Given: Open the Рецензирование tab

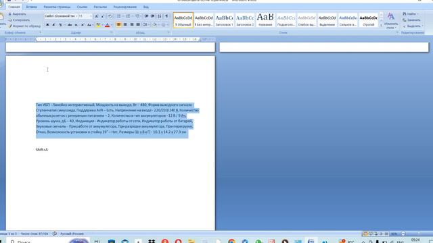Looking at the screenshot, I should point(124,7).
